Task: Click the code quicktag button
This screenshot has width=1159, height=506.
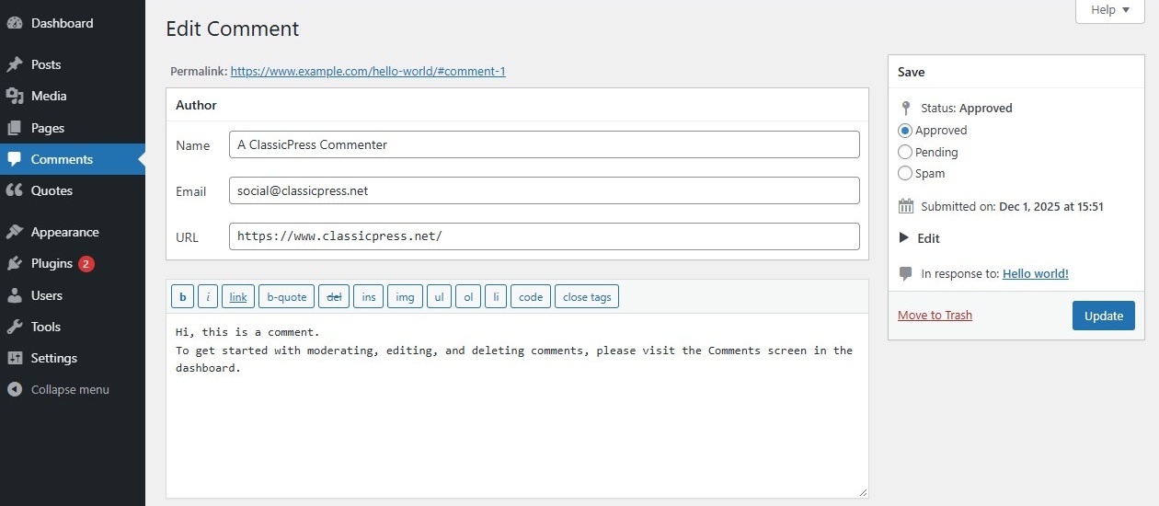Action: (531, 296)
